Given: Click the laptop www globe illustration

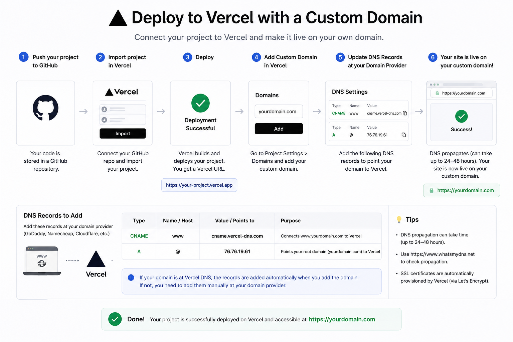Looking at the screenshot, I should click(x=42, y=261).
